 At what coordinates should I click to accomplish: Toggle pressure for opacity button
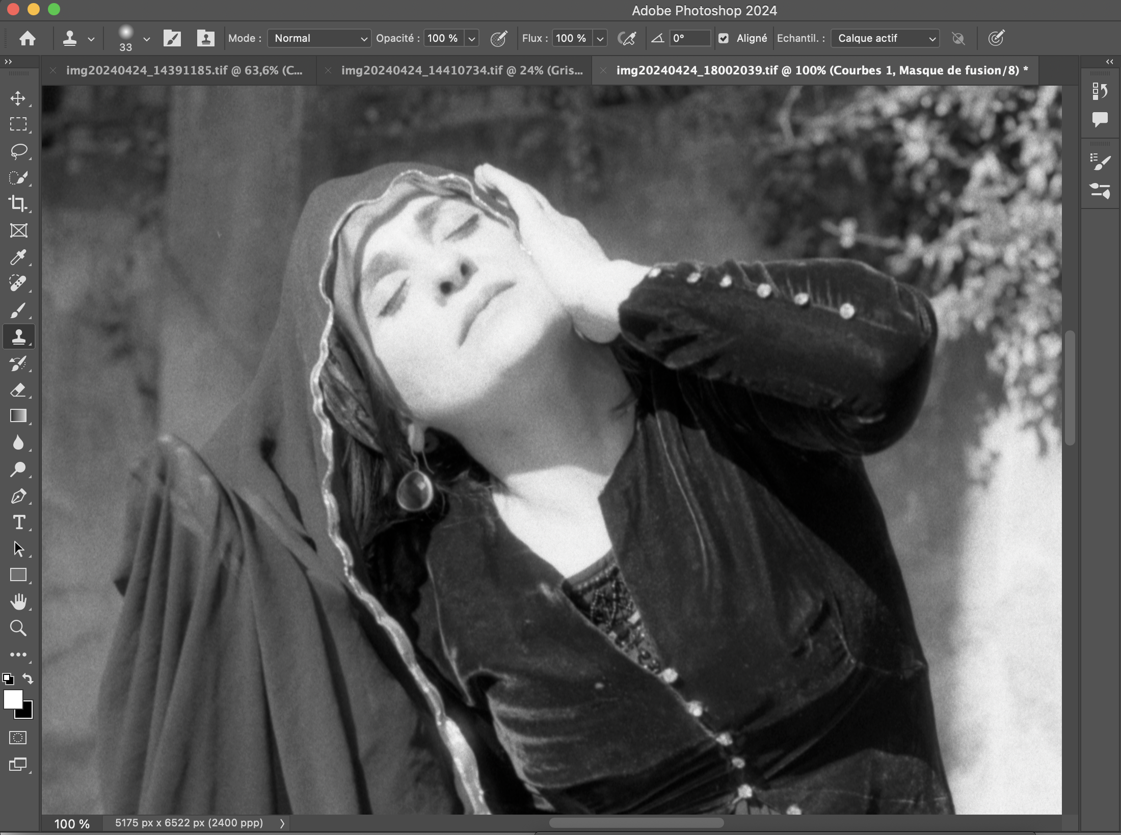pos(498,38)
